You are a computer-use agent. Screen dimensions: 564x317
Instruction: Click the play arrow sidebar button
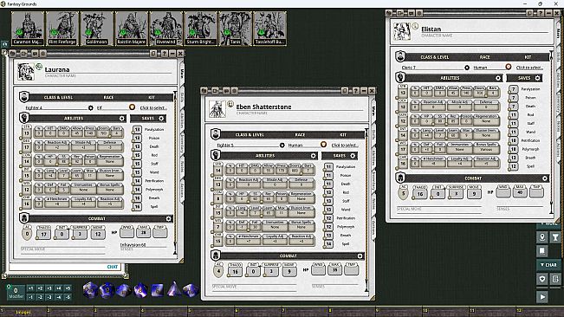pos(542,297)
